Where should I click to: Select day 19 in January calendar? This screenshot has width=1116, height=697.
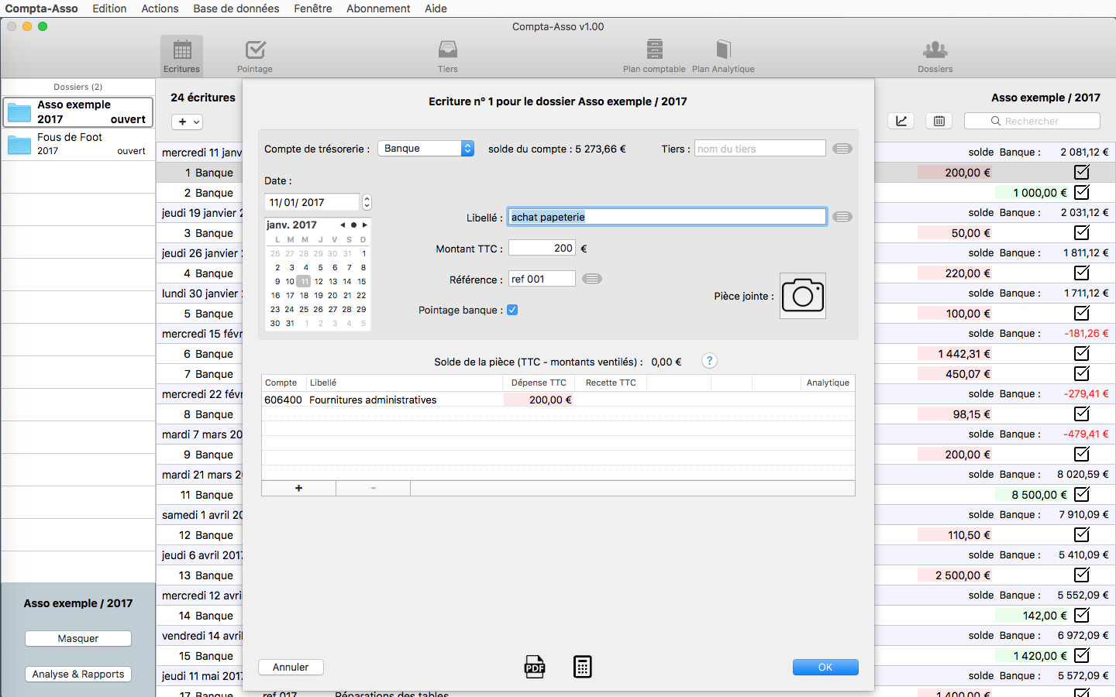click(319, 295)
